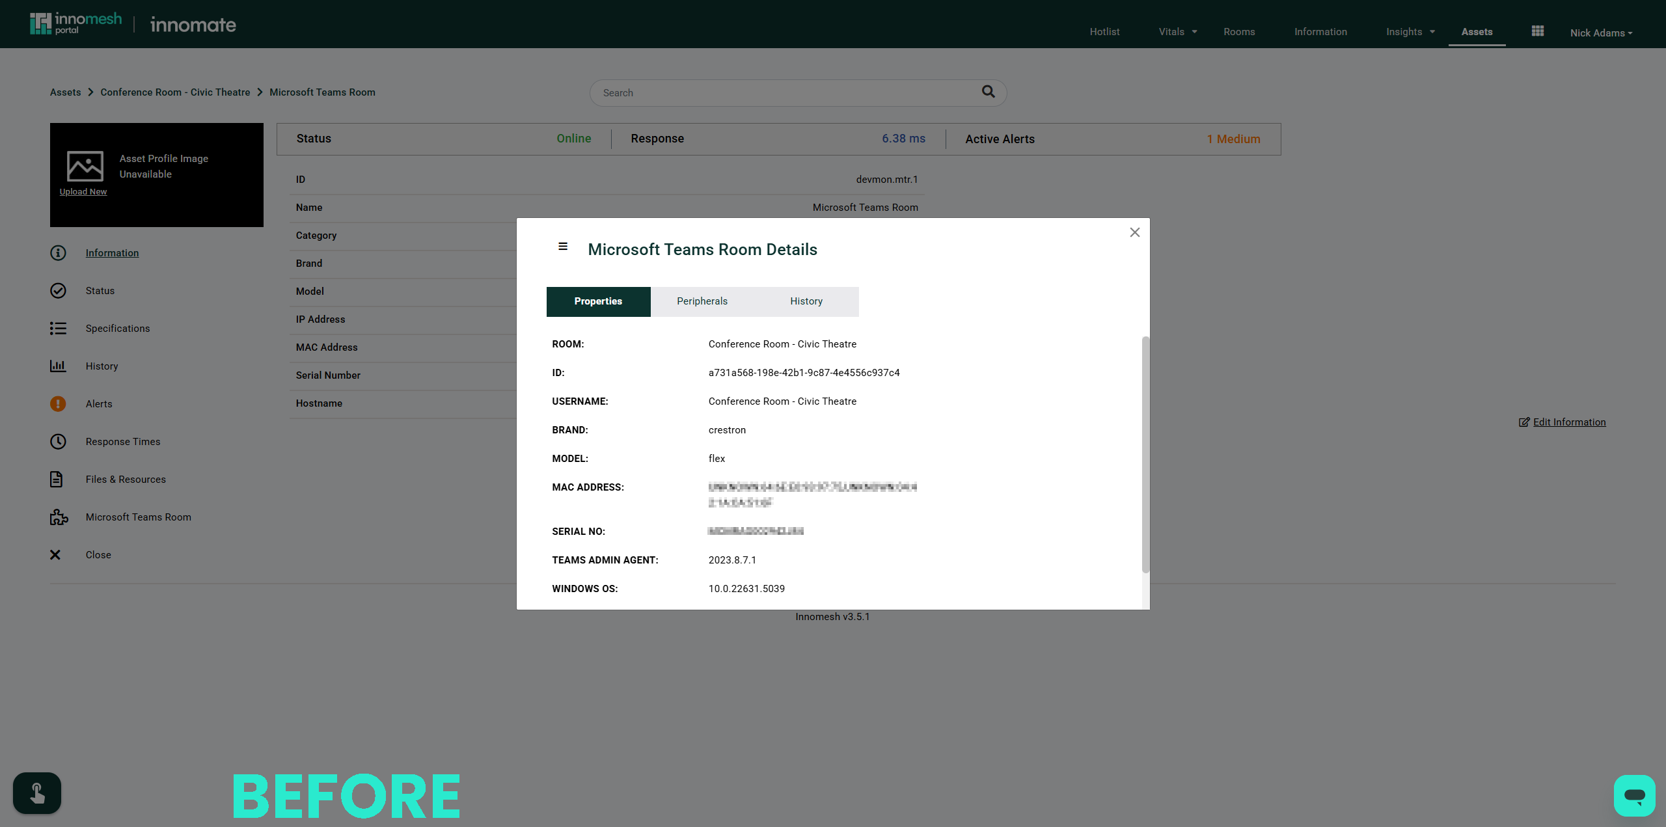This screenshot has height=827, width=1666.
Task: Switch to the History tab in dialog
Action: coord(806,302)
